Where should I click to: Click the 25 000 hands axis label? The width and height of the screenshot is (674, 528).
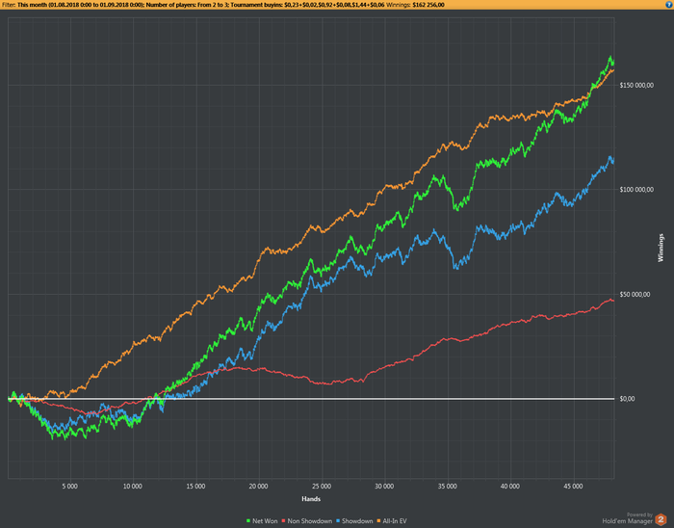[322, 487]
